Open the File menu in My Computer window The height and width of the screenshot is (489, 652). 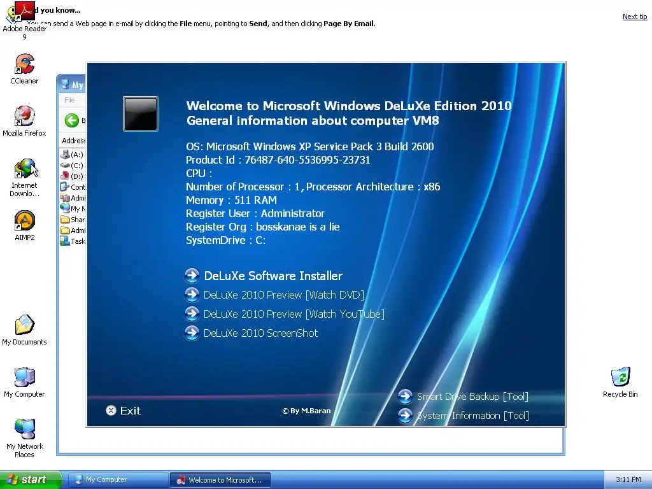pyautogui.click(x=69, y=100)
